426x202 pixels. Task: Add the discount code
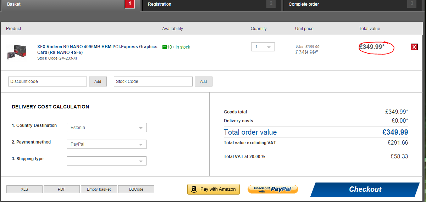click(98, 82)
